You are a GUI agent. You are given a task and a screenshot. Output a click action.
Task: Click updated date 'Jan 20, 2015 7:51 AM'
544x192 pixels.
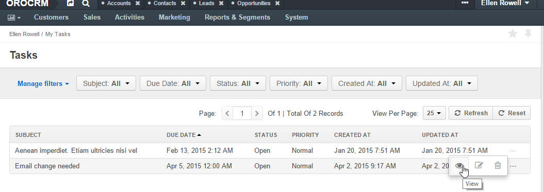(x=455, y=151)
